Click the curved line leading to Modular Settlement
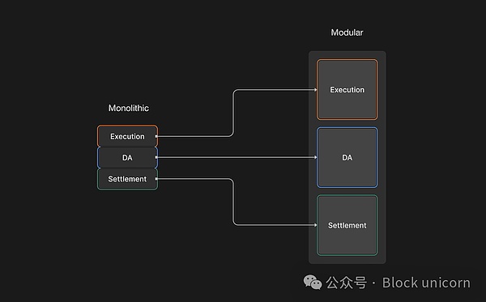 pos(233,202)
